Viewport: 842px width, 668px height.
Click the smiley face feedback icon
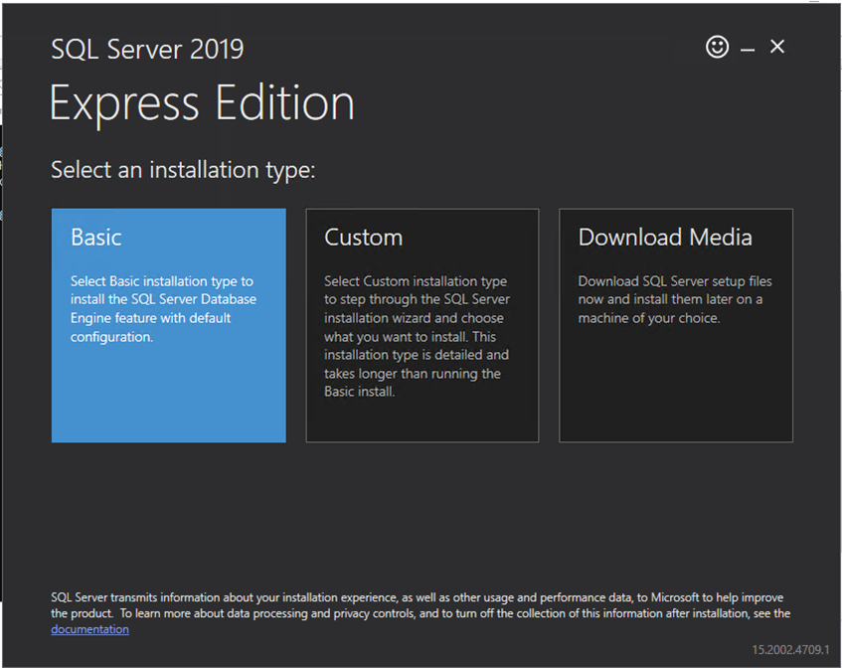coord(717,47)
